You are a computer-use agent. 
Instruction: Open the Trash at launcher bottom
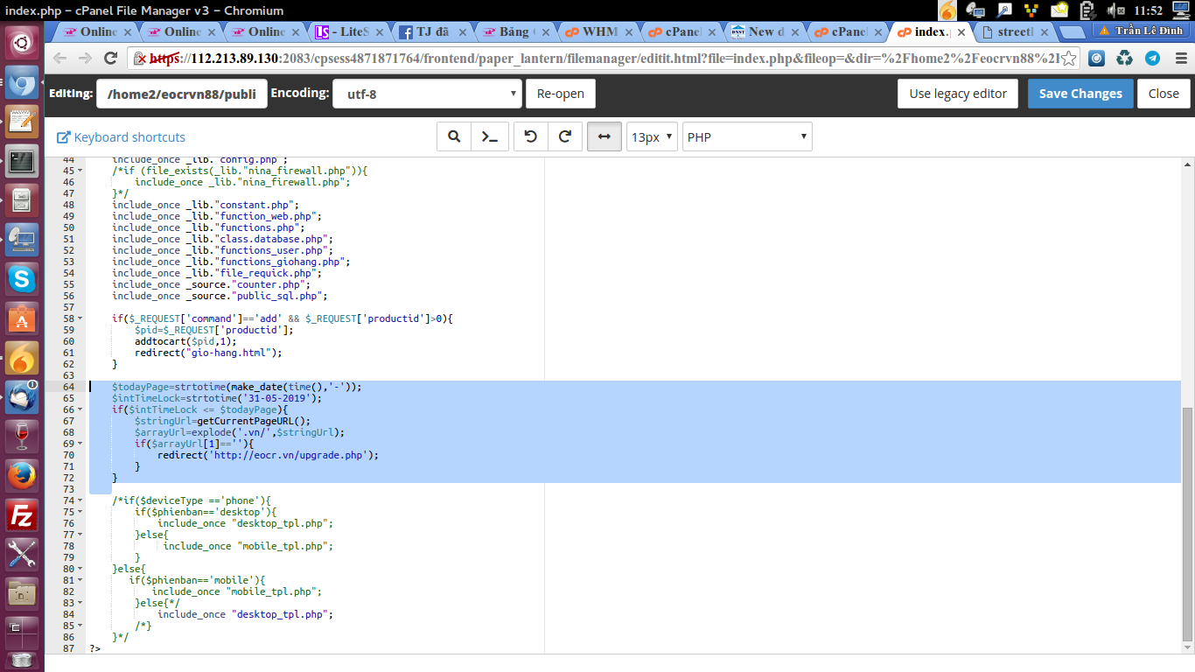pyautogui.click(x=22, y=661)
